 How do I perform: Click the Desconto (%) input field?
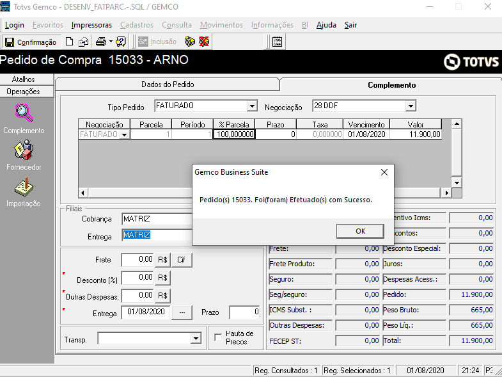[x=137, y=277]
